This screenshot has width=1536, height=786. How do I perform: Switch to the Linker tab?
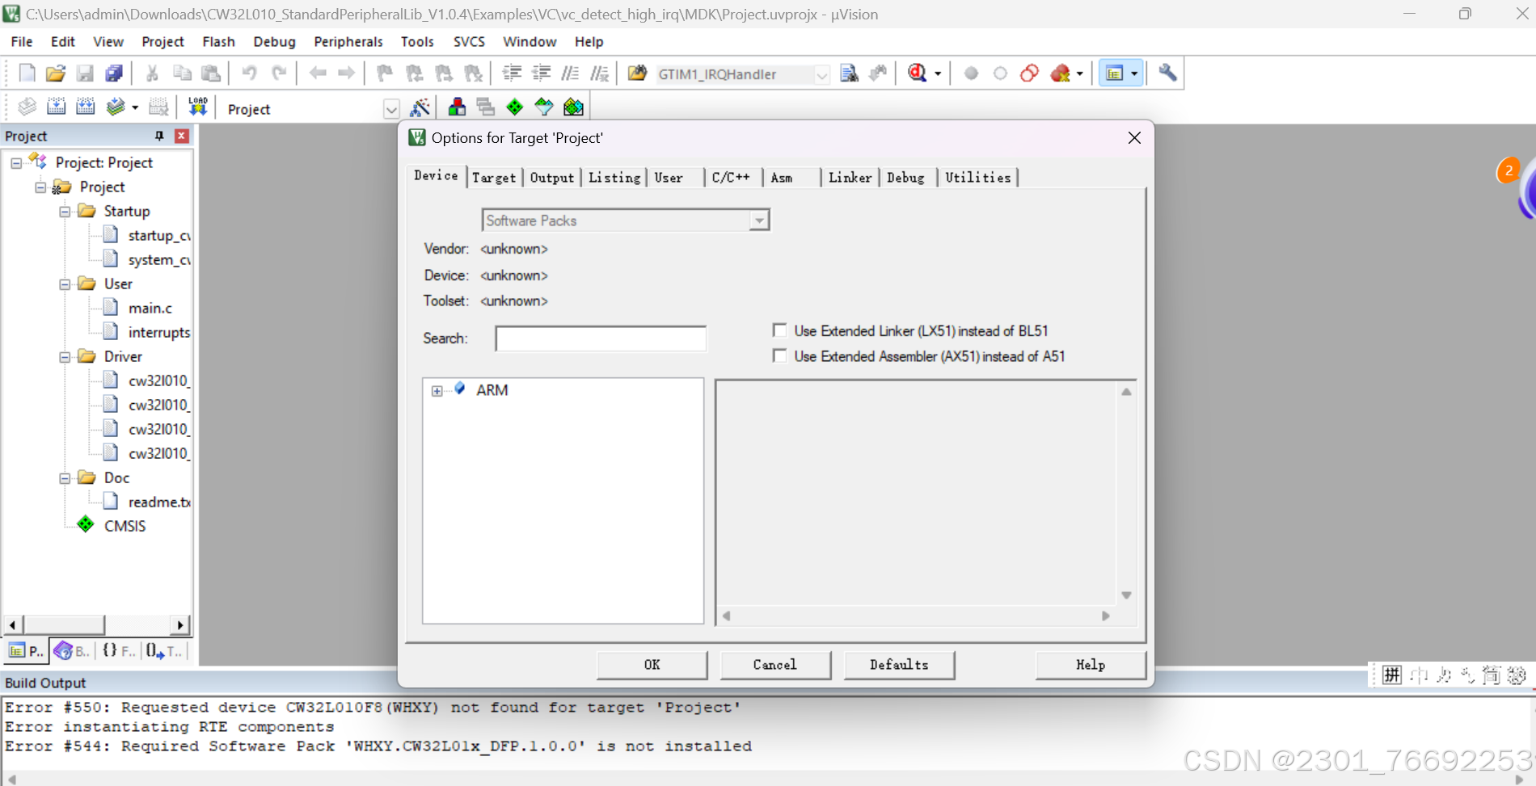(x=850, y=178)
